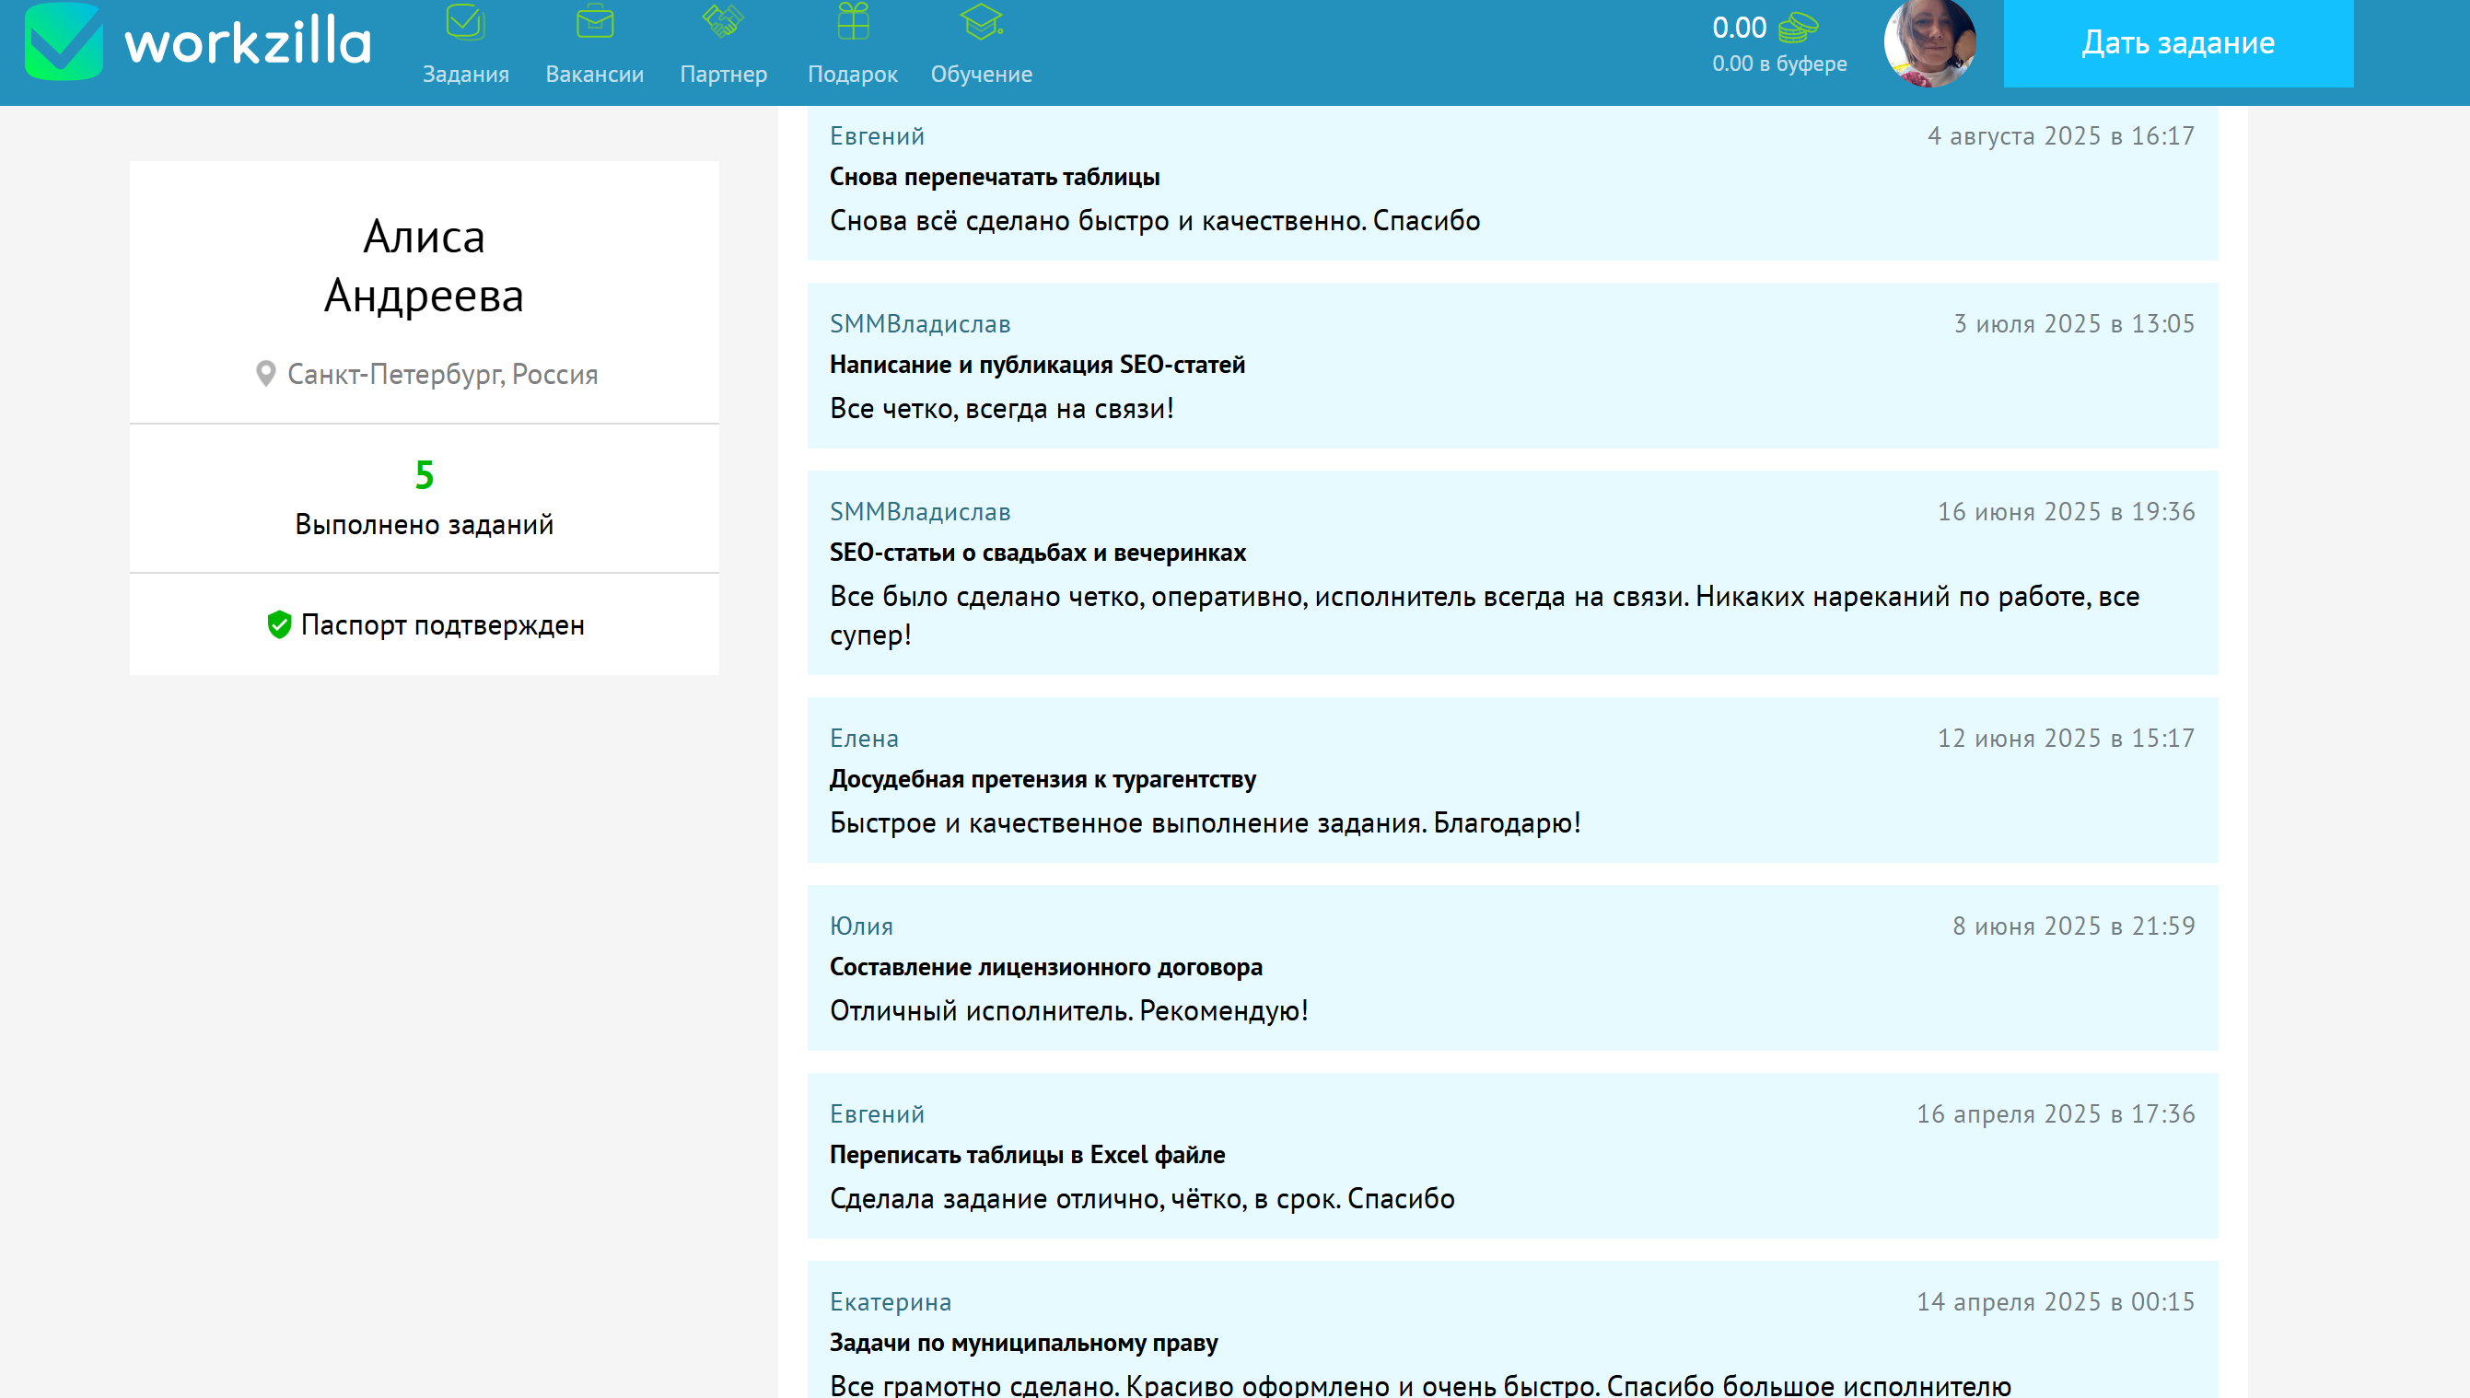Click the location pin near Санкт-Петербург

(x=266, y=374)
